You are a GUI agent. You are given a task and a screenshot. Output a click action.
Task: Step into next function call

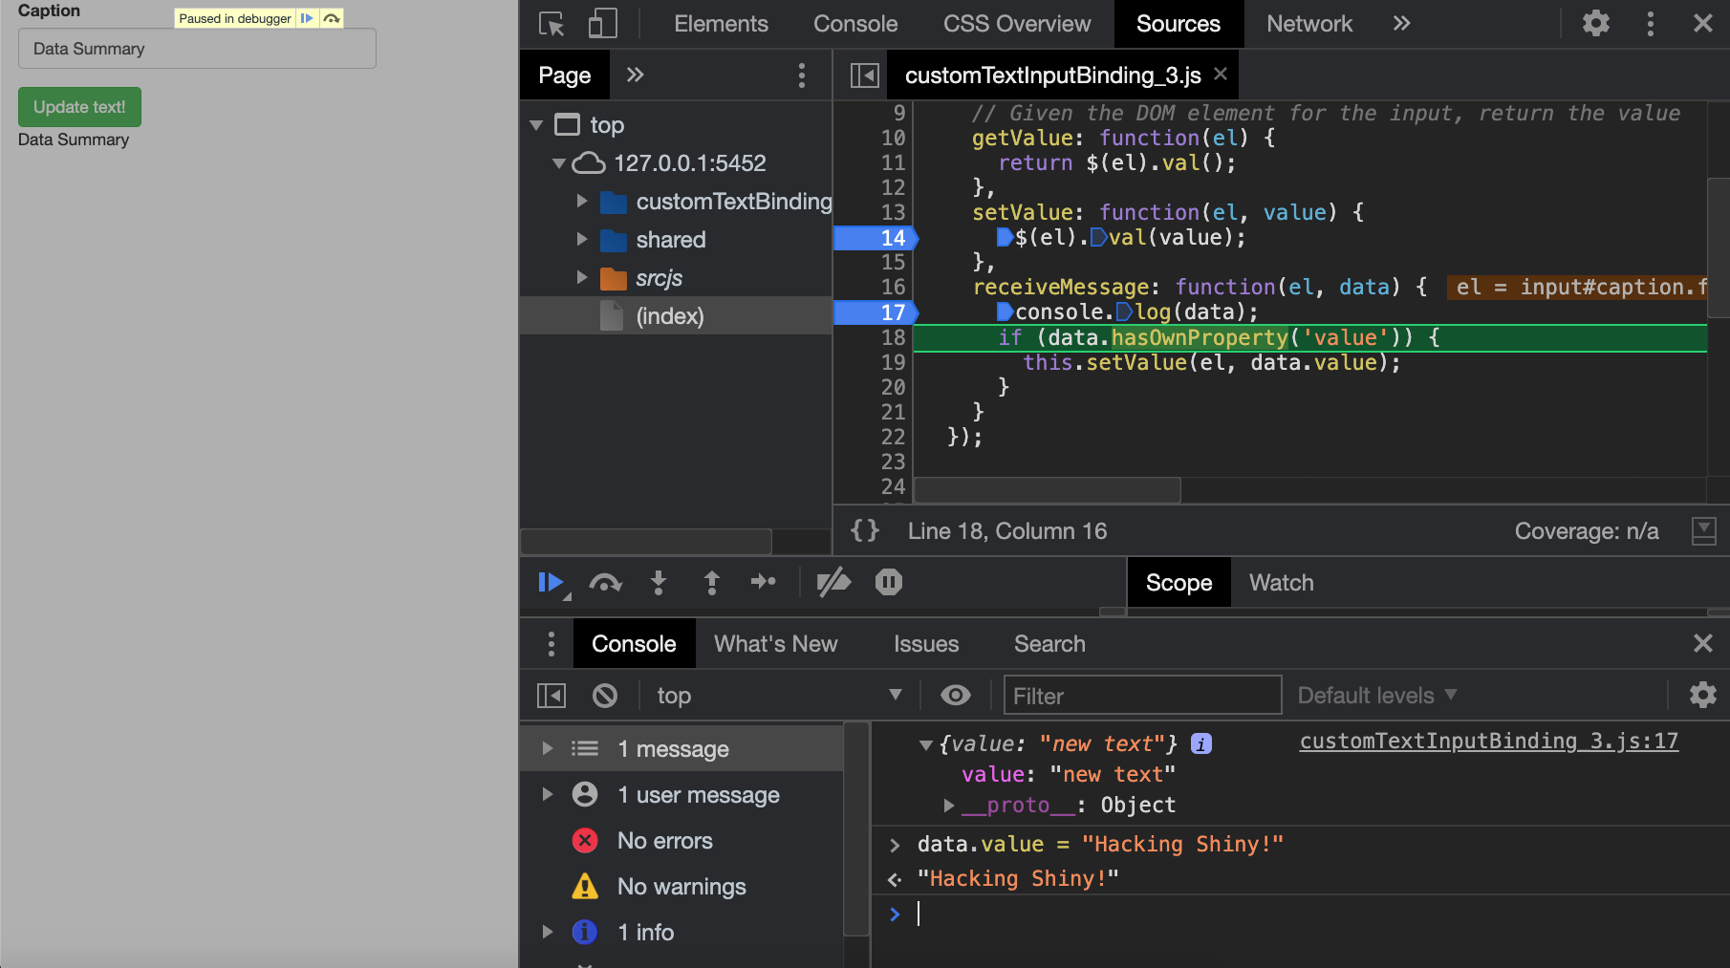[659, 583]
